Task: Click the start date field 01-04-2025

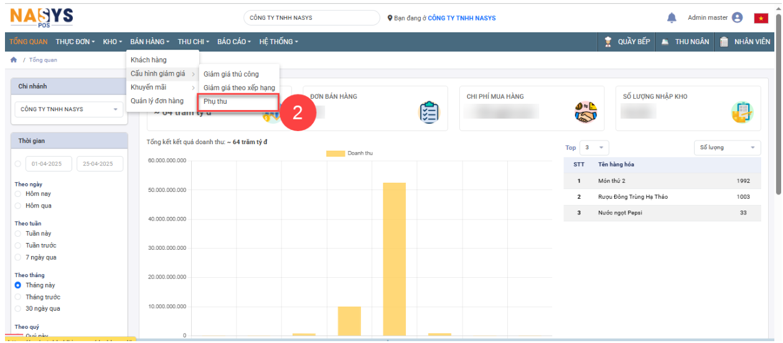Action: pyautogui.click(x=49, y=164)
